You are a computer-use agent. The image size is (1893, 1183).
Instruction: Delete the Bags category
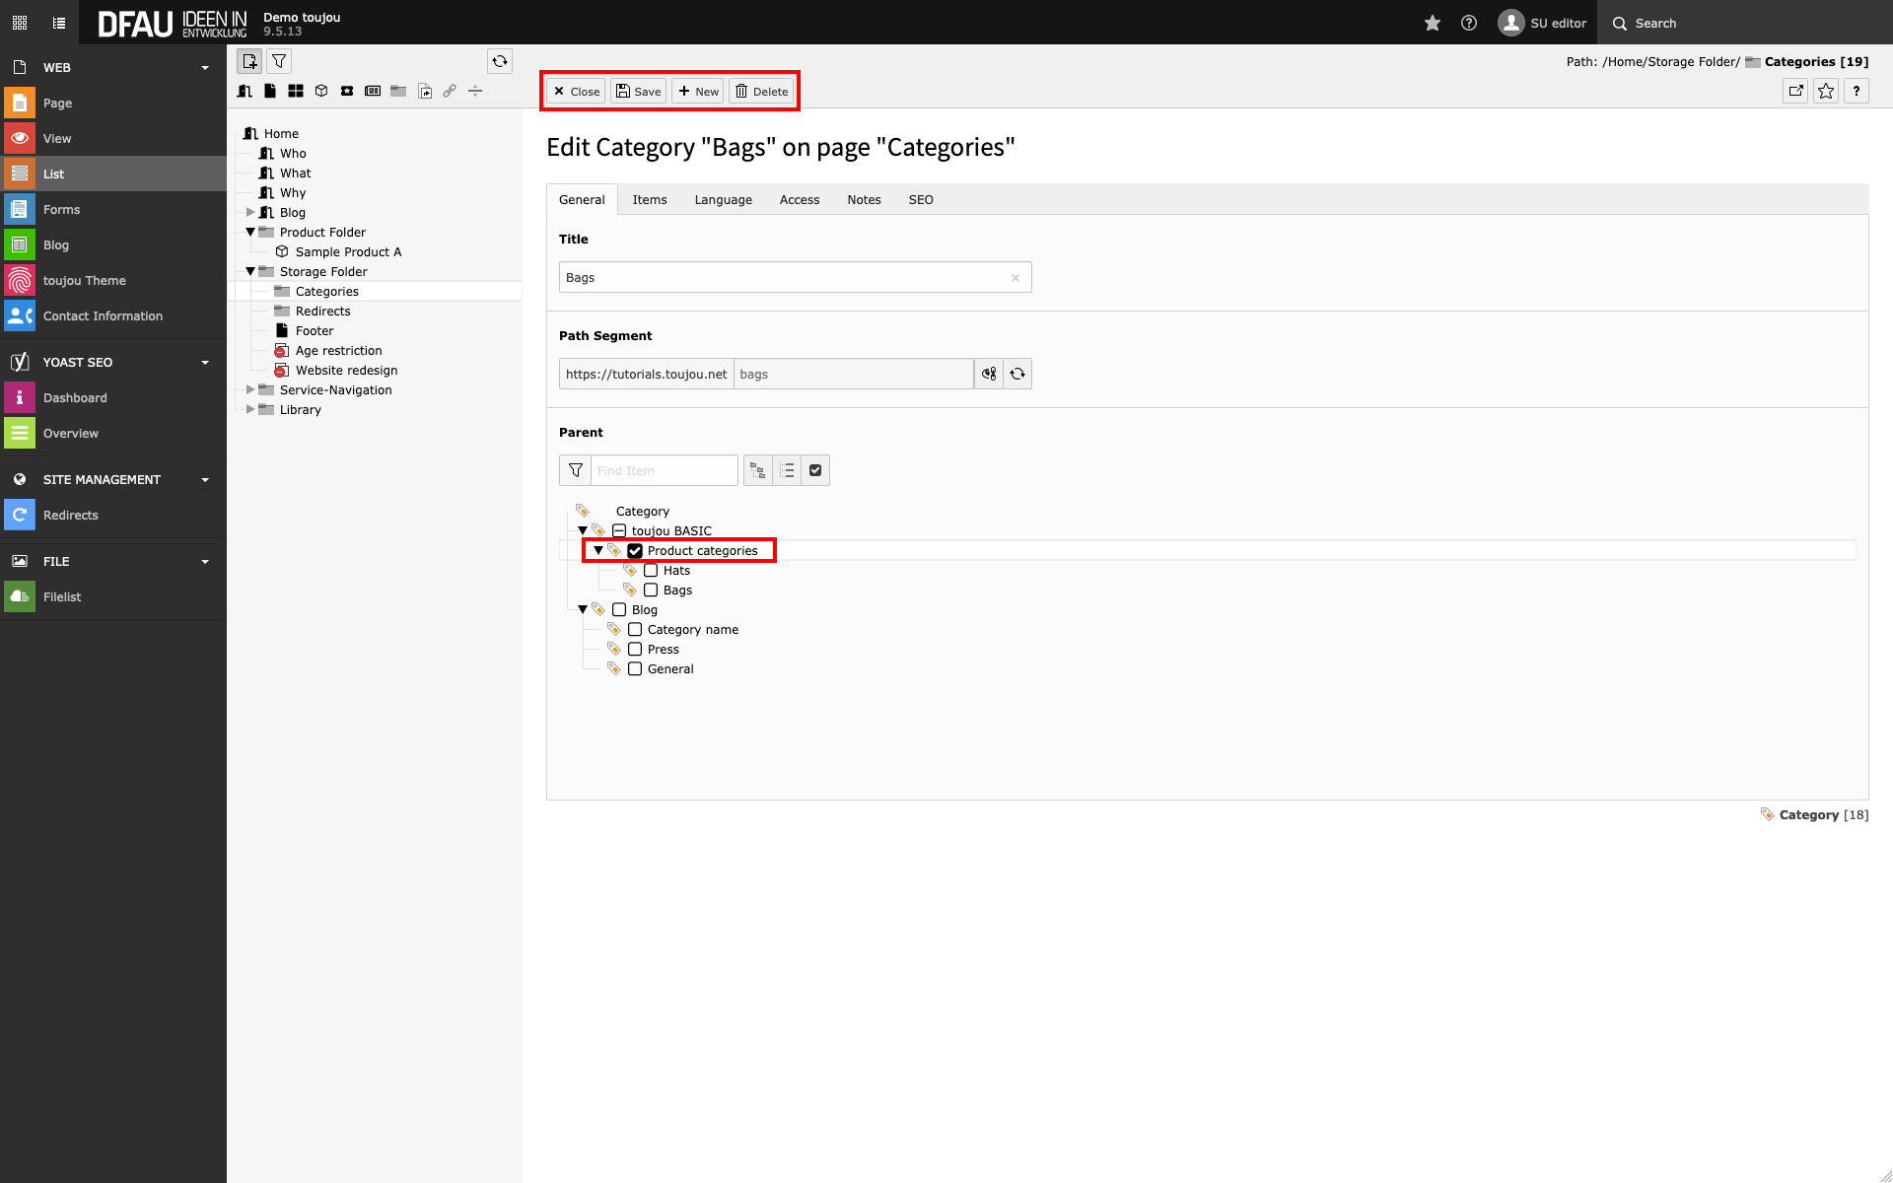point(761,91)
